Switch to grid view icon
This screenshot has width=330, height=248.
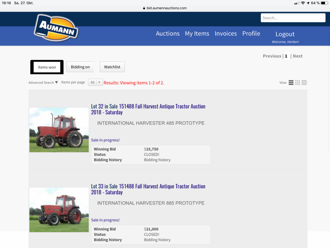297,82
